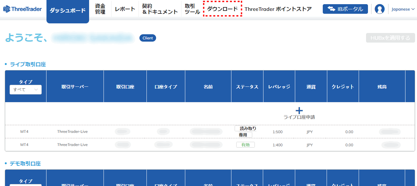
Task: Click the クレジット column header
Action: [x=343, y=87]
